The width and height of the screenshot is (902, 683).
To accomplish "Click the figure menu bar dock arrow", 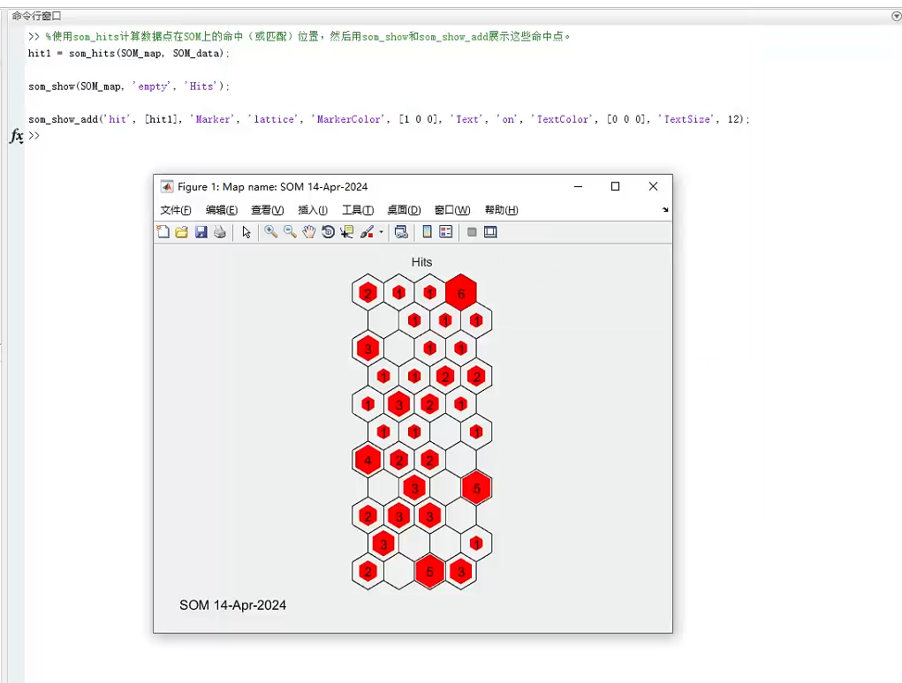I will (665, 210).
